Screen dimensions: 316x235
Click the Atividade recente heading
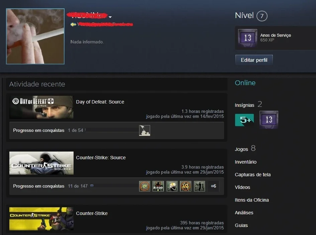click(x=37, y=84)
